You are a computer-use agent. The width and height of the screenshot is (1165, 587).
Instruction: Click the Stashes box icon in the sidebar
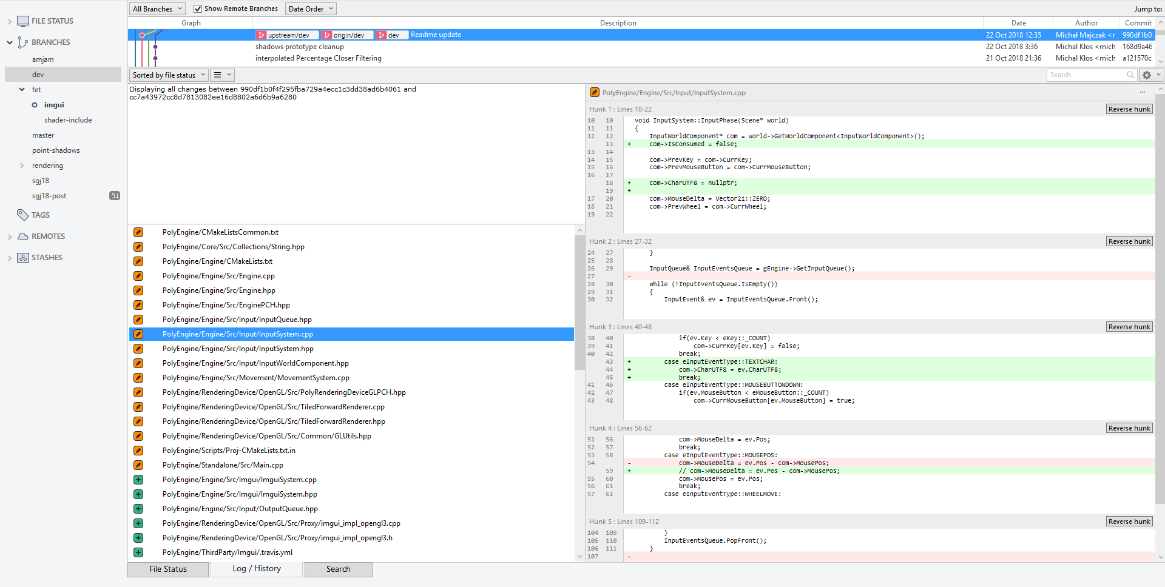point(23,258)
